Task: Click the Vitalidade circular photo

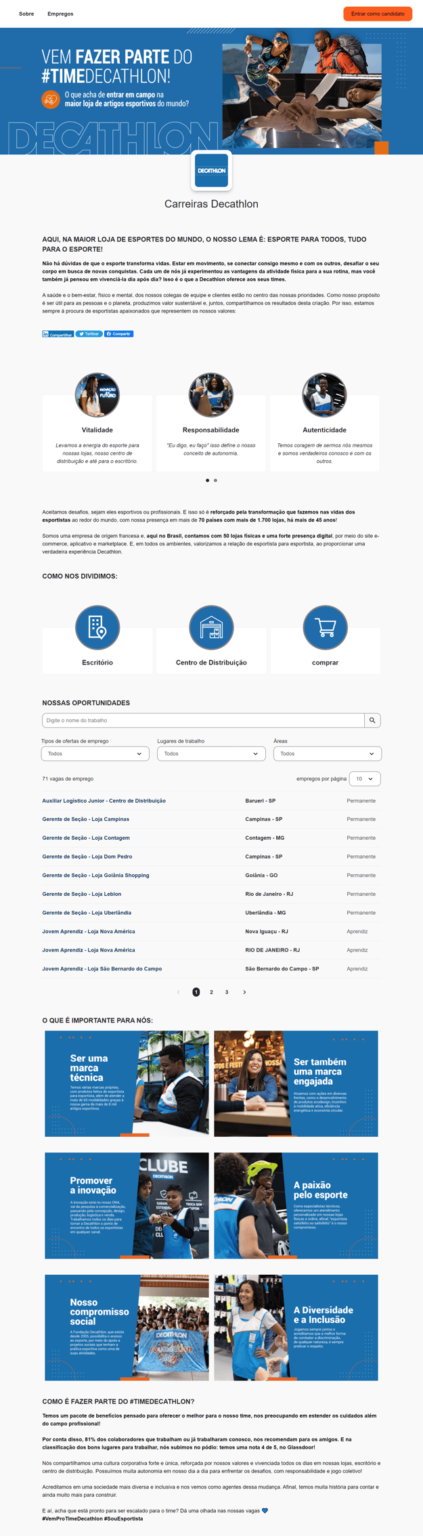Action: 97,394
